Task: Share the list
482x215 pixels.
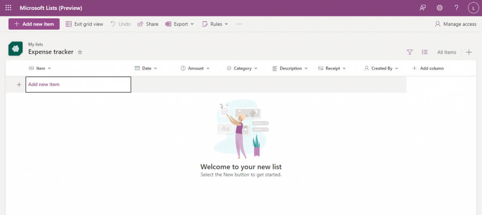Action: 148,24
